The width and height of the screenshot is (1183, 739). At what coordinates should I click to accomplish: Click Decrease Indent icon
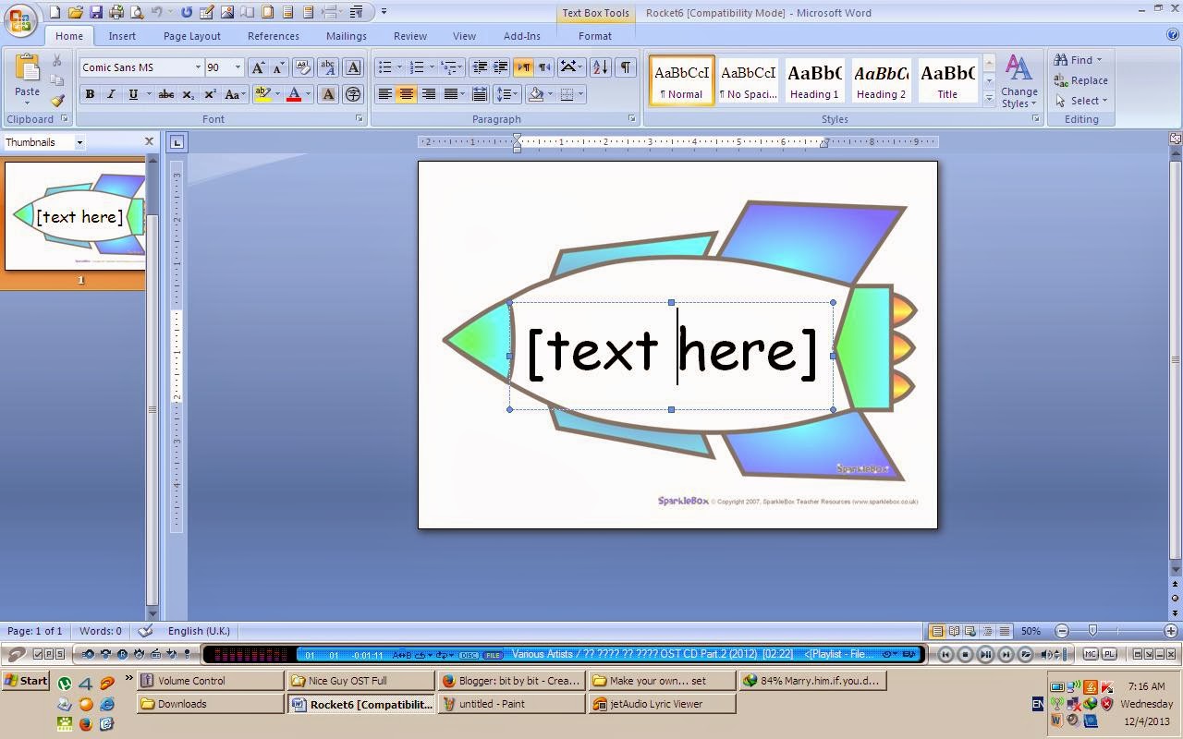coord(480,67)
